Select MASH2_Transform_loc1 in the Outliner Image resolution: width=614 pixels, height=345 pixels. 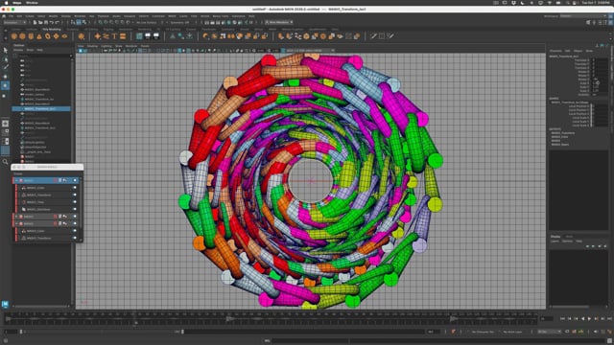(x=41, y=108)
